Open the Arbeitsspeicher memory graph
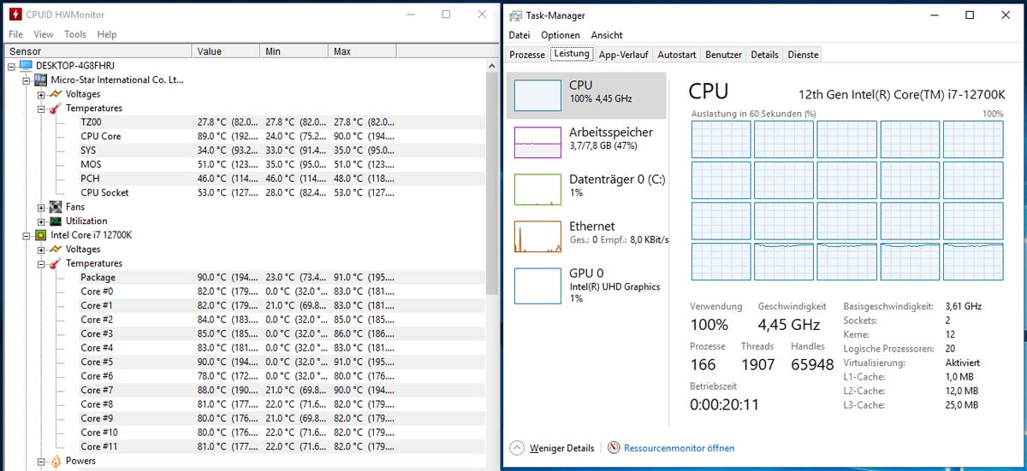 point(537,142)
